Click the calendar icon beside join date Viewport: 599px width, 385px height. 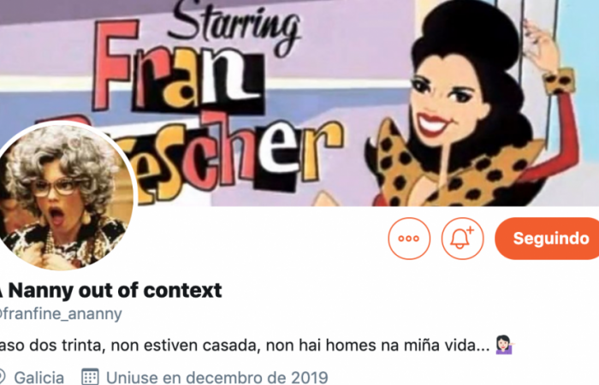91,377
